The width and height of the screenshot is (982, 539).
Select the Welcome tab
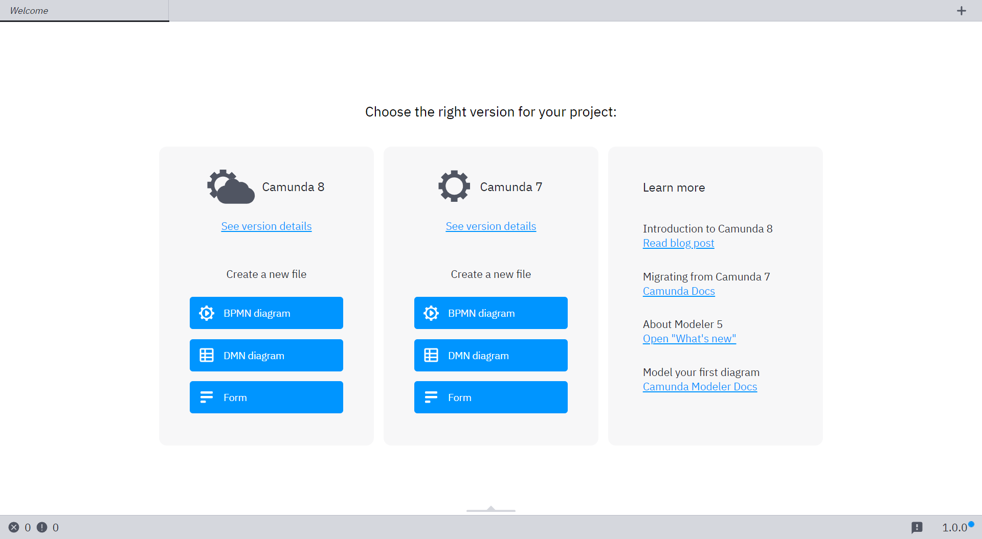click(84, 11)
